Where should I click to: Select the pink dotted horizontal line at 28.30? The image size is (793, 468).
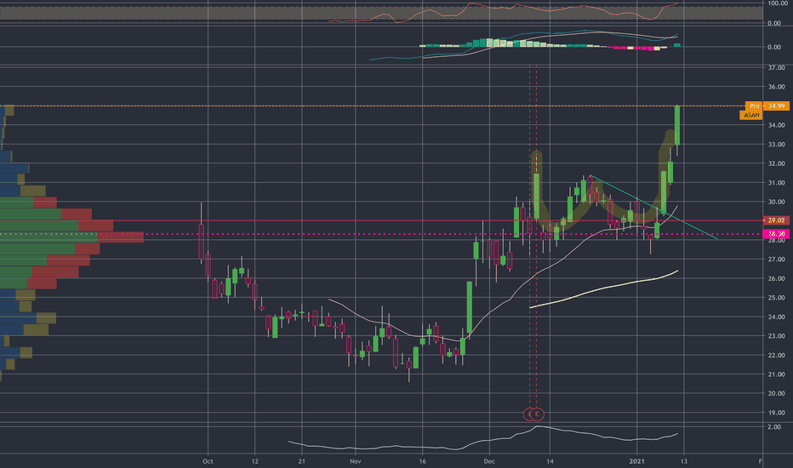click(x=379, y=234)
